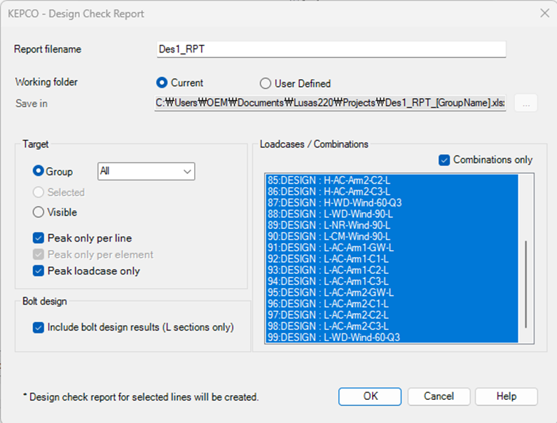Open Help for the report dialog

(x=506, y=396)
